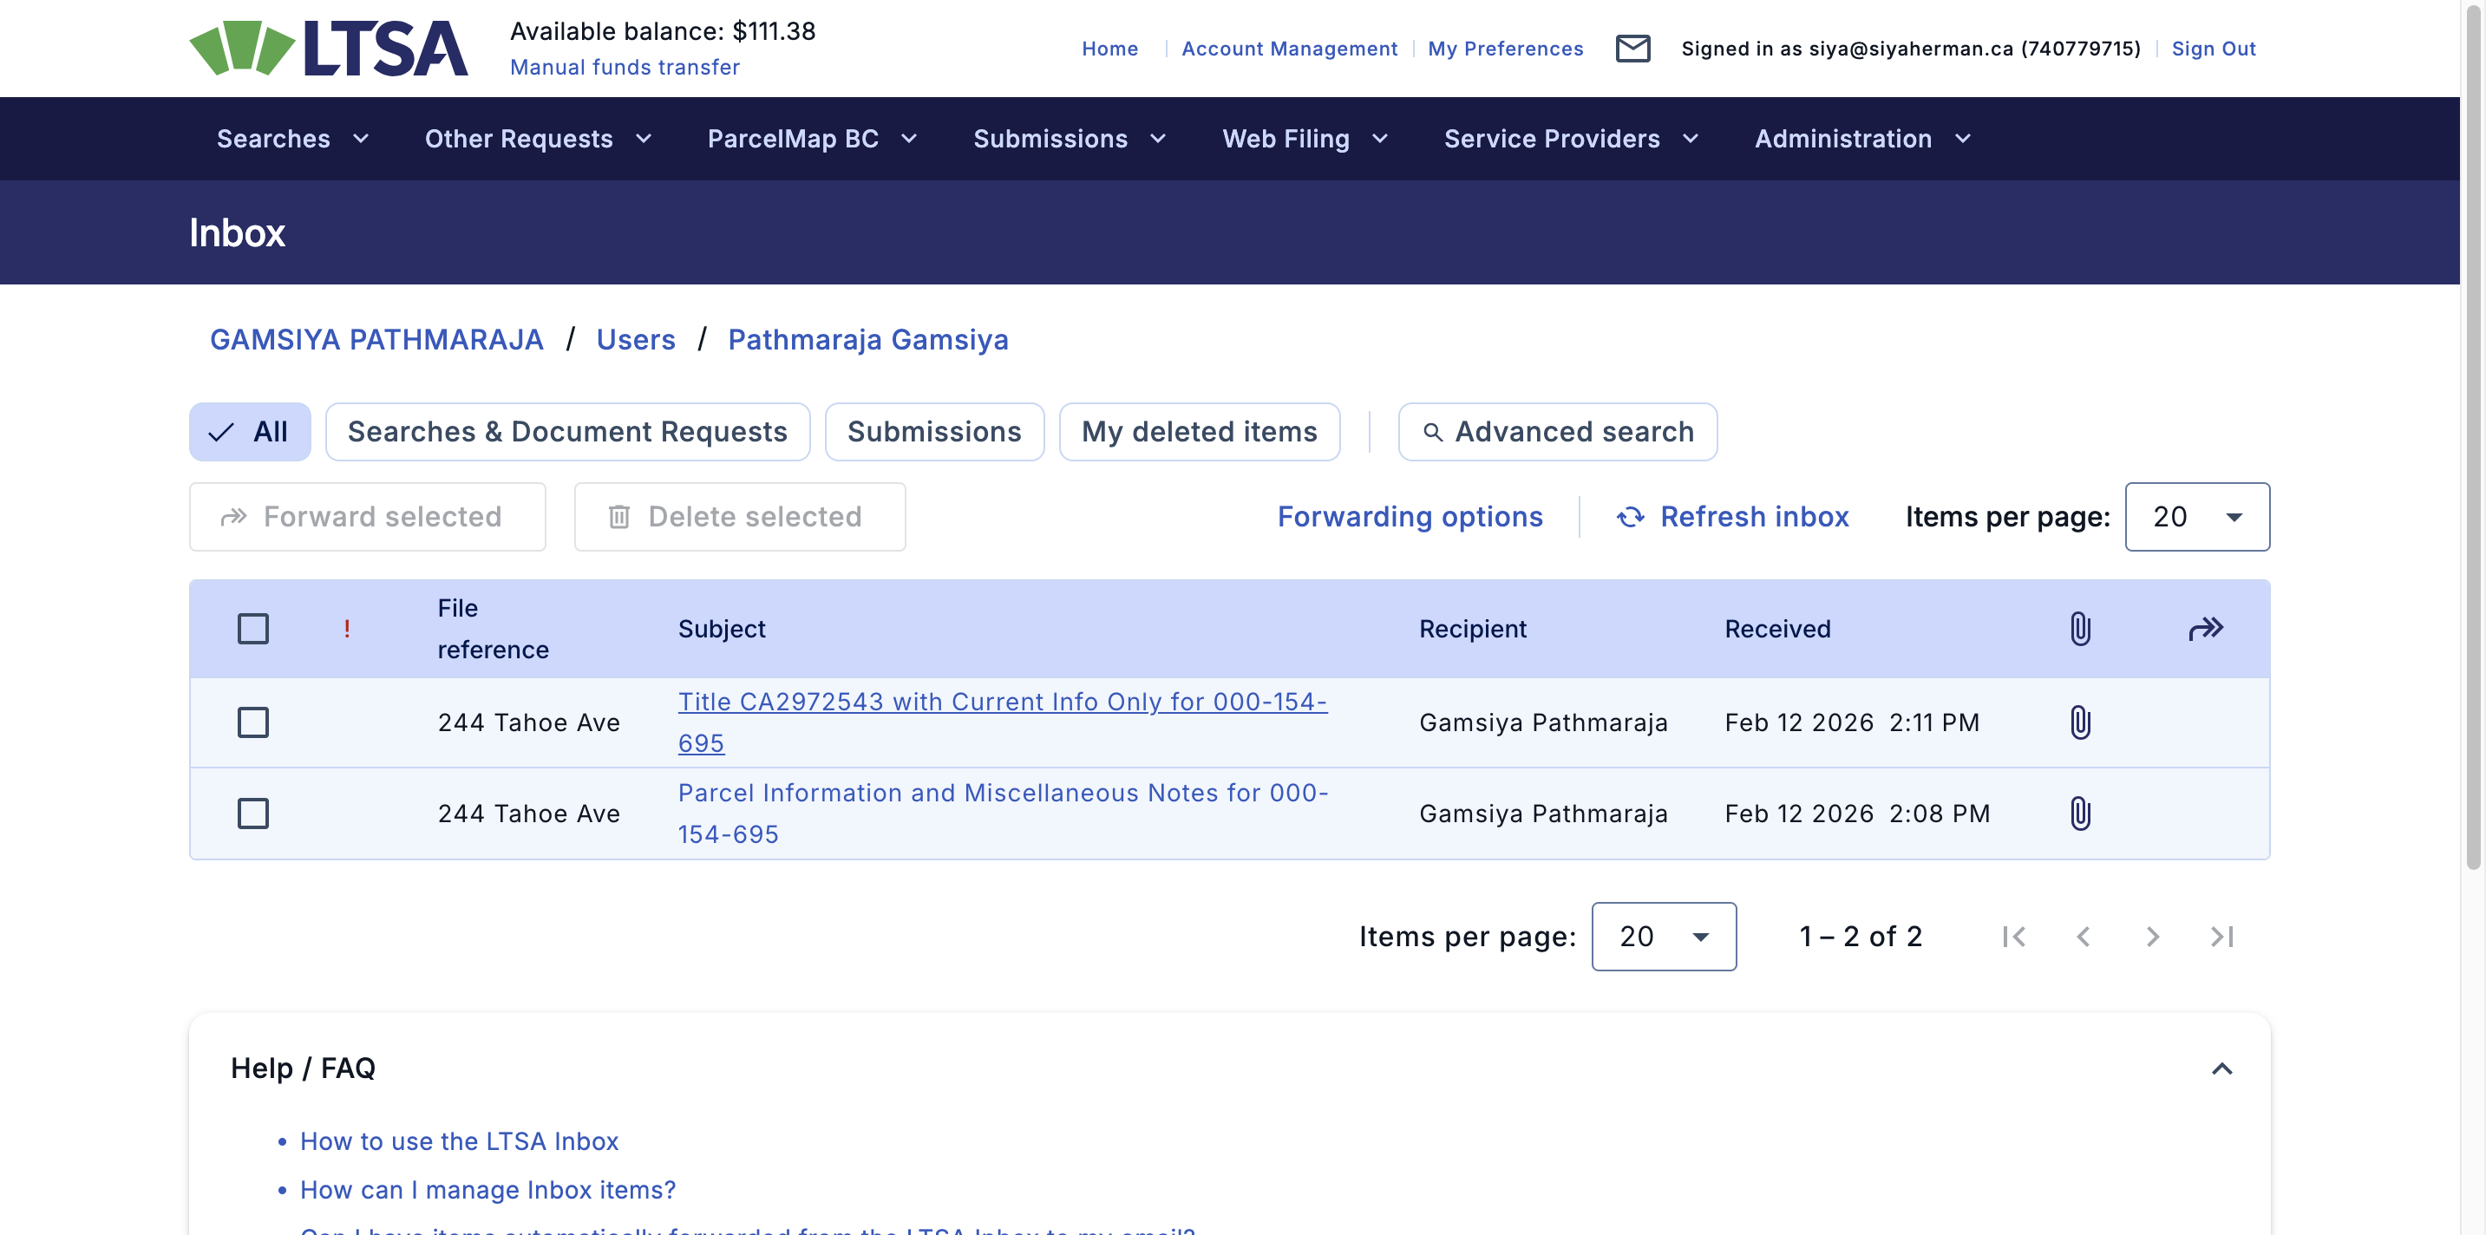Check the box for Parcel Information message

[252, 814]
